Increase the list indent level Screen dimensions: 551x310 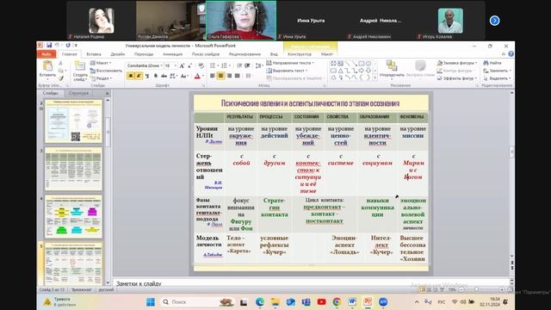[x=247, y=65]
